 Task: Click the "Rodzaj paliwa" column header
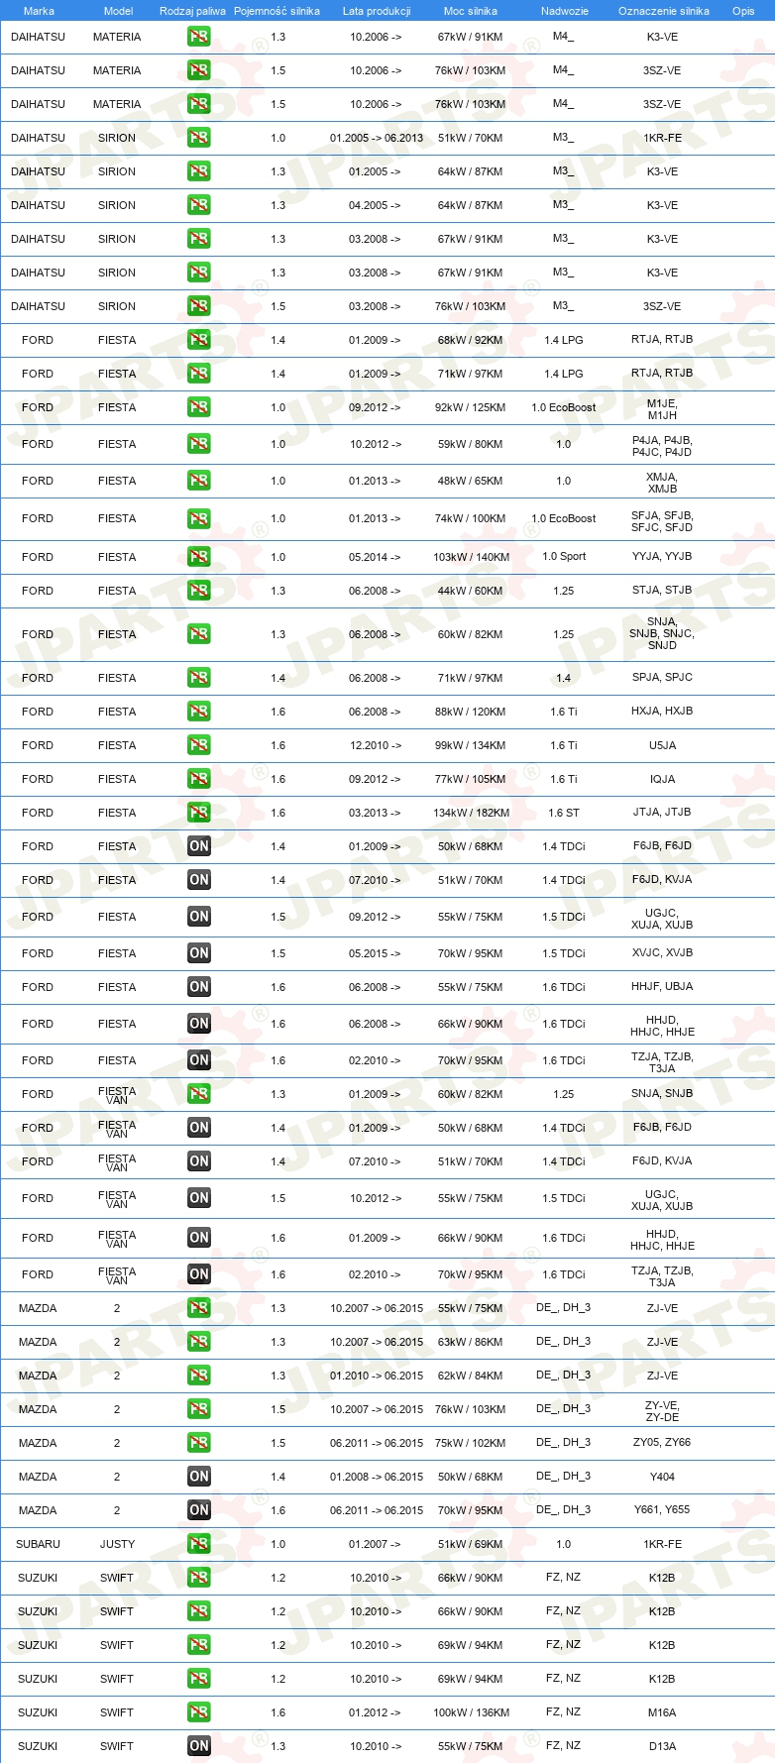click(x=192, y=11)
